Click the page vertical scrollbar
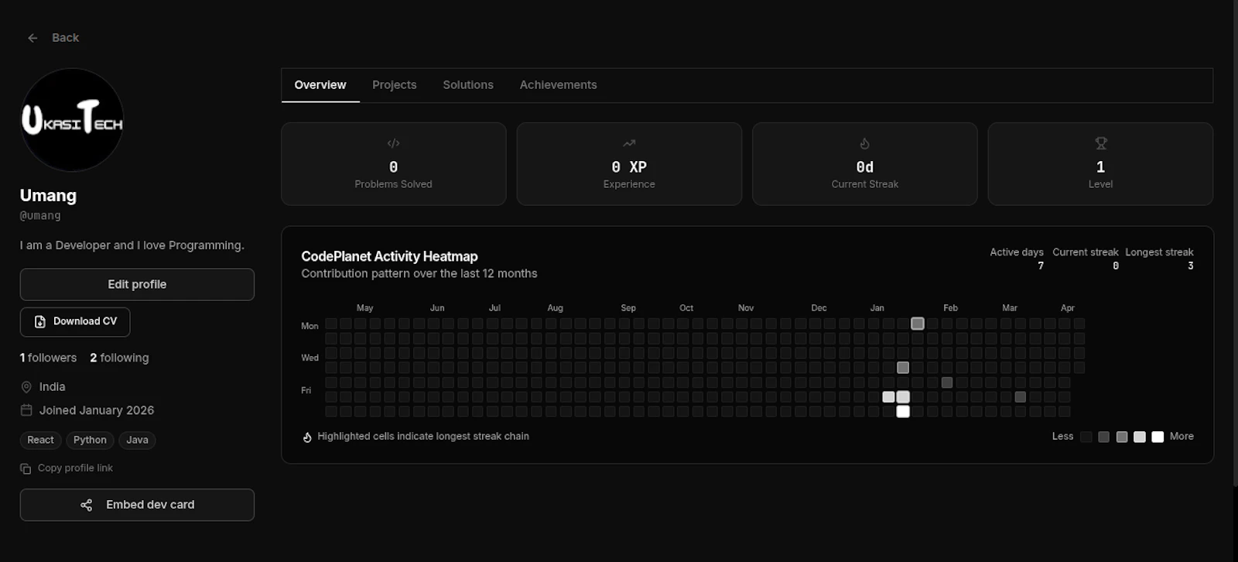Screen dimensions: 1238x562 pos(1235,243)
